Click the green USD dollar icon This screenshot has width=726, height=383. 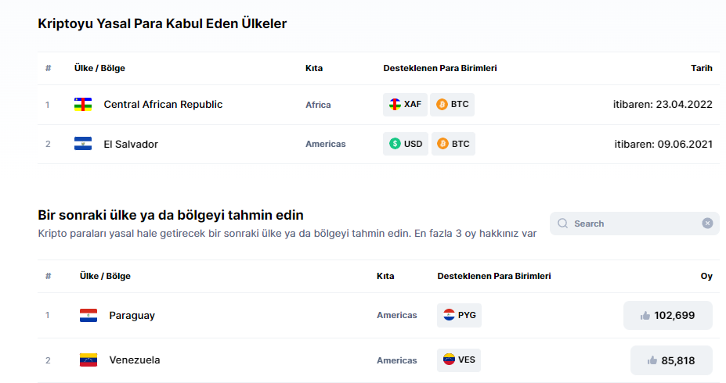(x=396, y=144)
